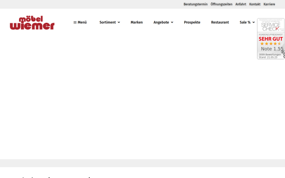Click the SEHR GUT rating text
This screenshot has width=285, height=178.
(271, 39)
